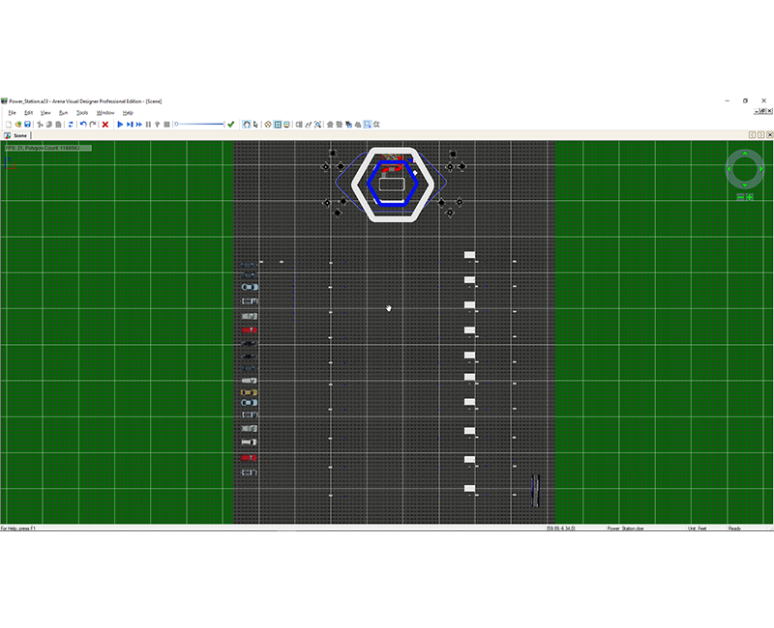The image size is (774, 628).
Task: Click the zoom in plus button
Action: pos(751,197)
